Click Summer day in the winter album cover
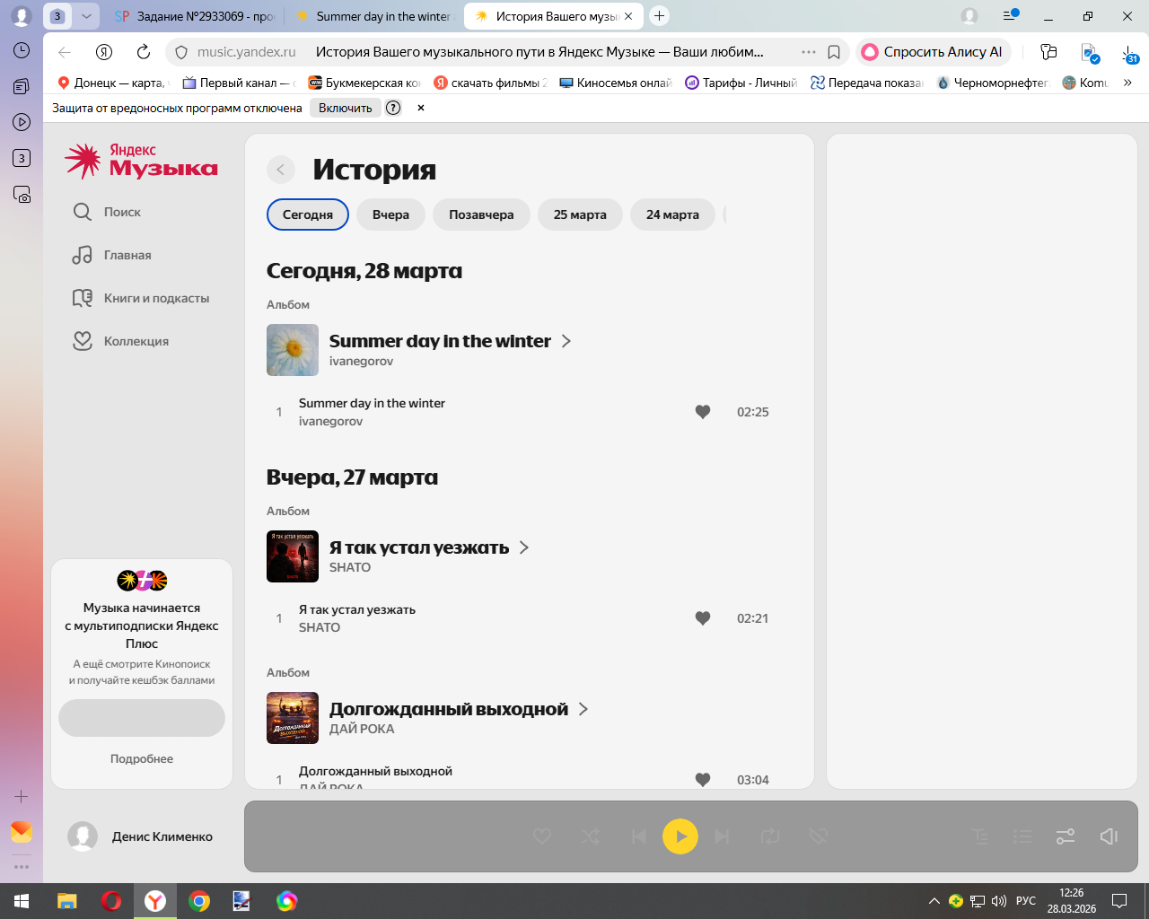 click(293, 350)
